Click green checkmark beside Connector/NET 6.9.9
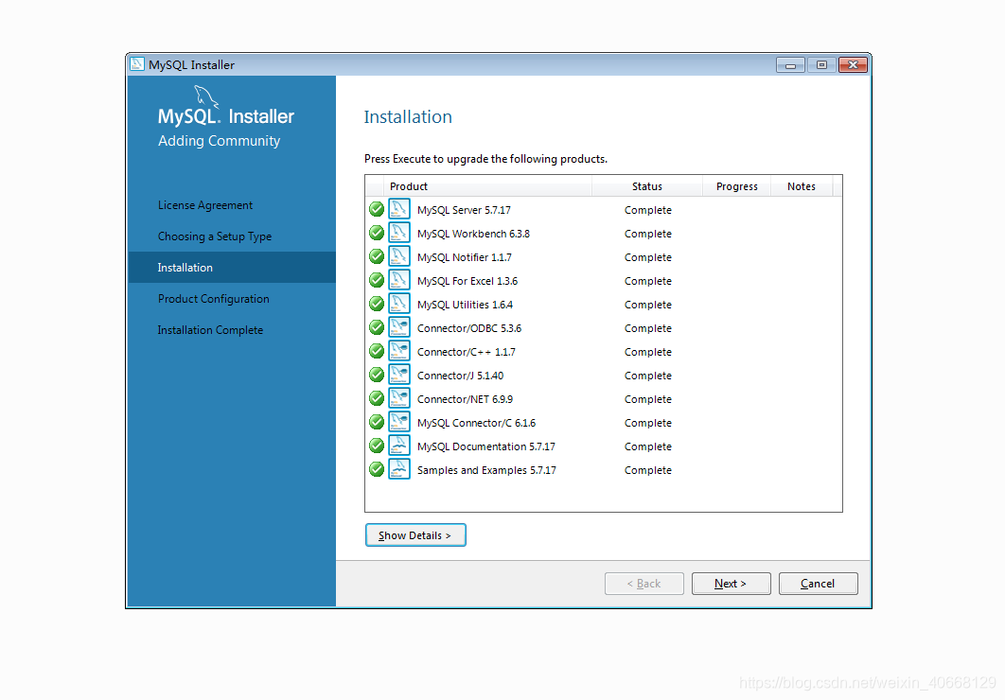This screenshot has width=1005, height=700. (x=377, y=399)
